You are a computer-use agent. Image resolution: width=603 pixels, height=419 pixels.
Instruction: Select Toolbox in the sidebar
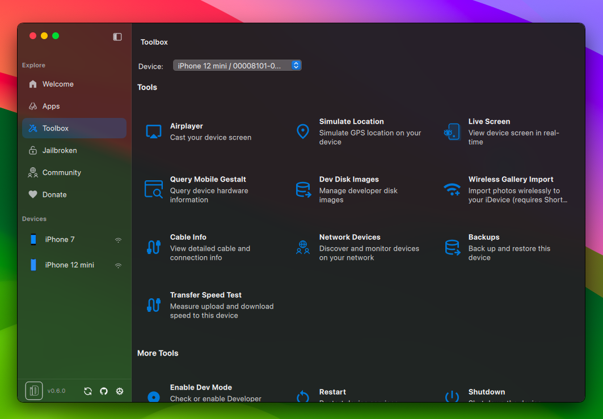pyautogui.click(x=74, y=128)
